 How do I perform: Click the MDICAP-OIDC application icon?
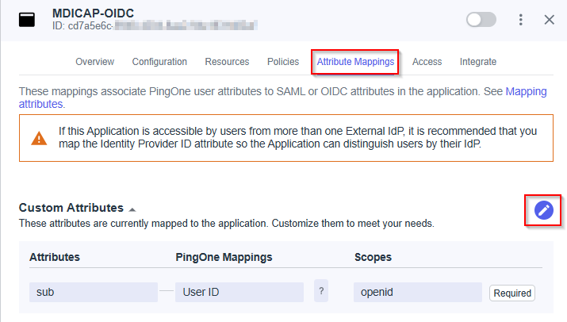tap(28, 20)
